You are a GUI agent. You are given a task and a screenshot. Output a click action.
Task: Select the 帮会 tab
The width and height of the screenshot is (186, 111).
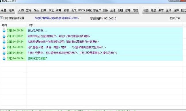[36, 10]
